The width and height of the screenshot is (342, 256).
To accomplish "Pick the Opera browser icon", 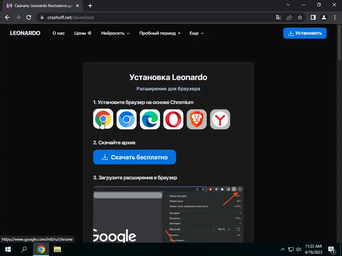I will point(173,119).
